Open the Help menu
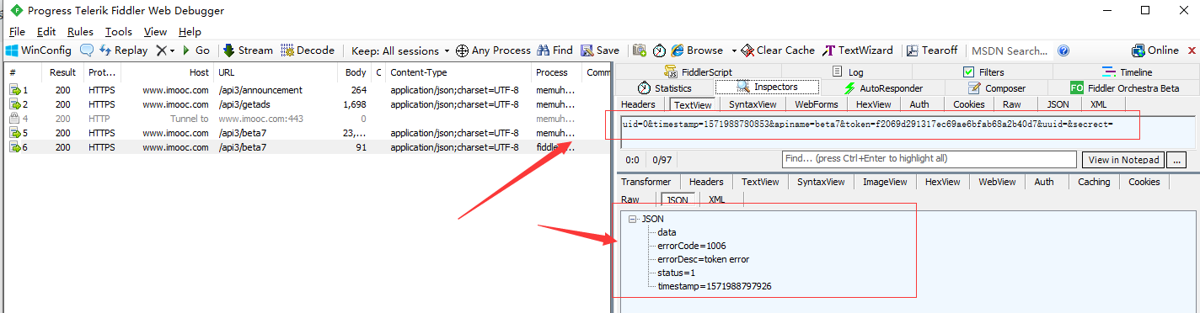1200x313 pixels. tap(190, 31)
